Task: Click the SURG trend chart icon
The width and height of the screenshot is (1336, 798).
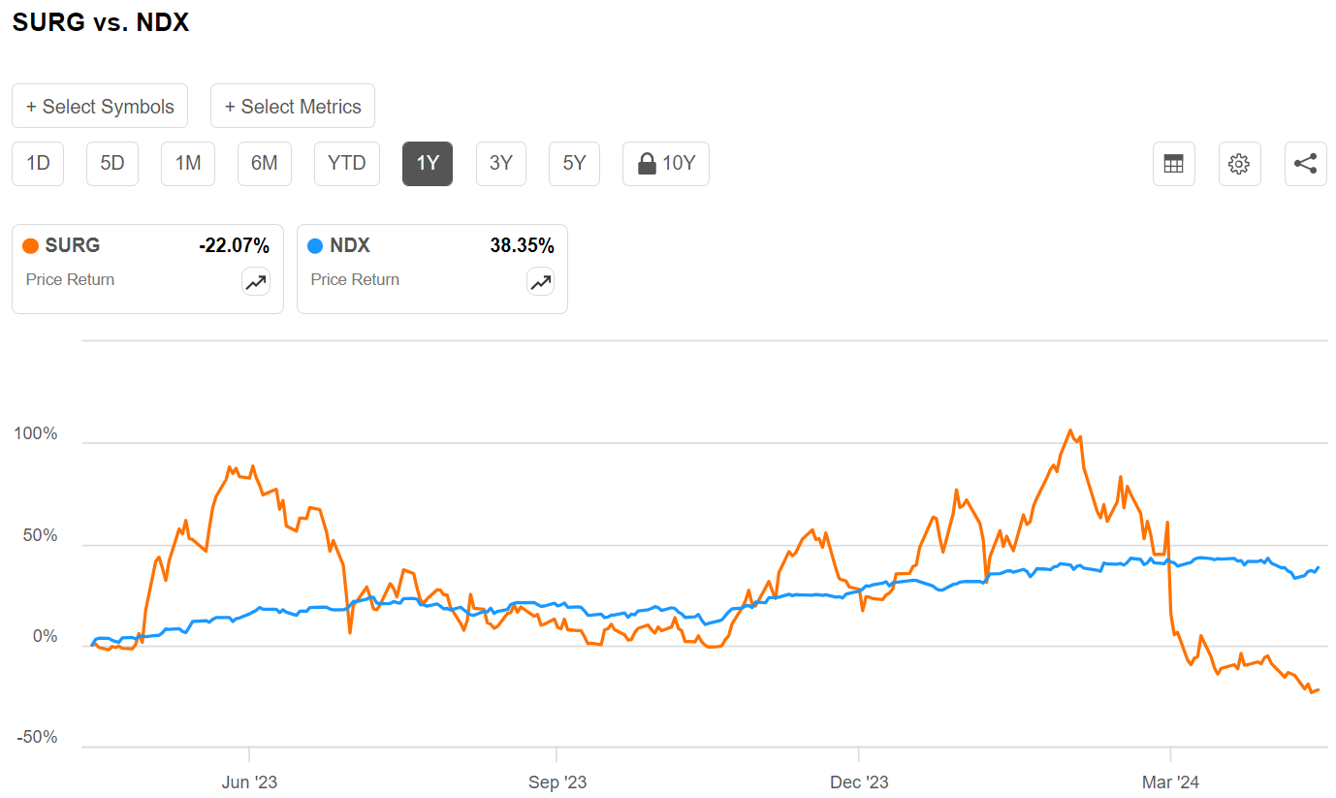Action: coord(256,282)
